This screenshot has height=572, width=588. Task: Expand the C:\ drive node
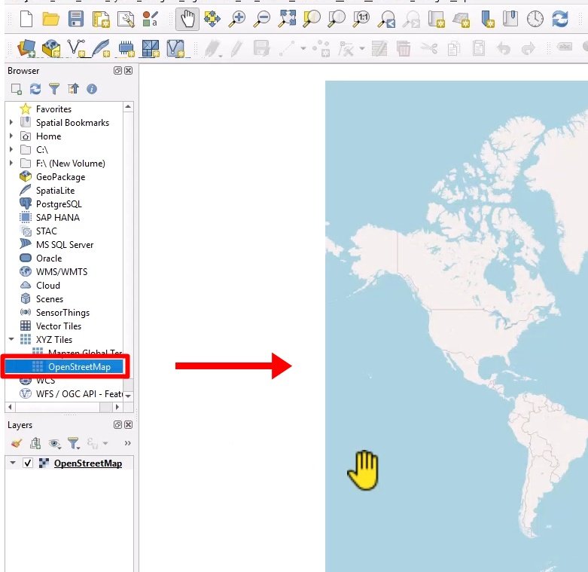[11, 149]
